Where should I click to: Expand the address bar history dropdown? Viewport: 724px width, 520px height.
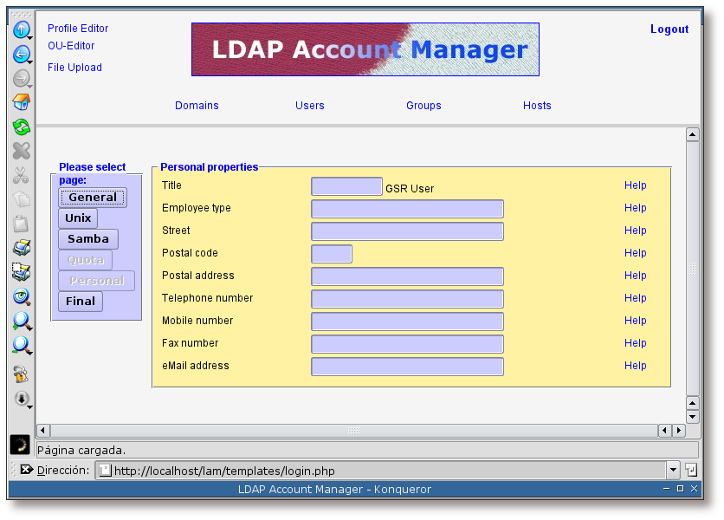tap(673, 470)
